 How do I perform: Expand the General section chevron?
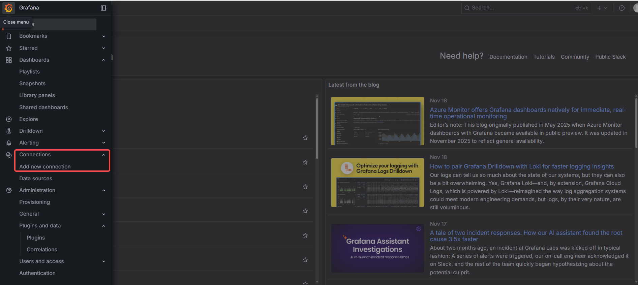pyautogui.click(x=104, y=214)
